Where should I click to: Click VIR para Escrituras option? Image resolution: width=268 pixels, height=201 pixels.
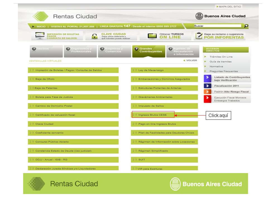164,168
